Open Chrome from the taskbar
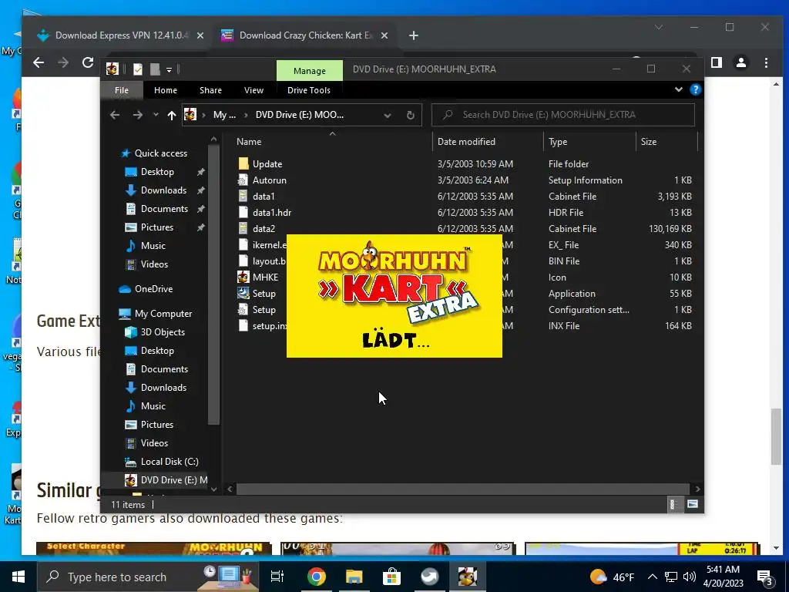789x592 pixels. pyautogui.click(x=316, y=577)
